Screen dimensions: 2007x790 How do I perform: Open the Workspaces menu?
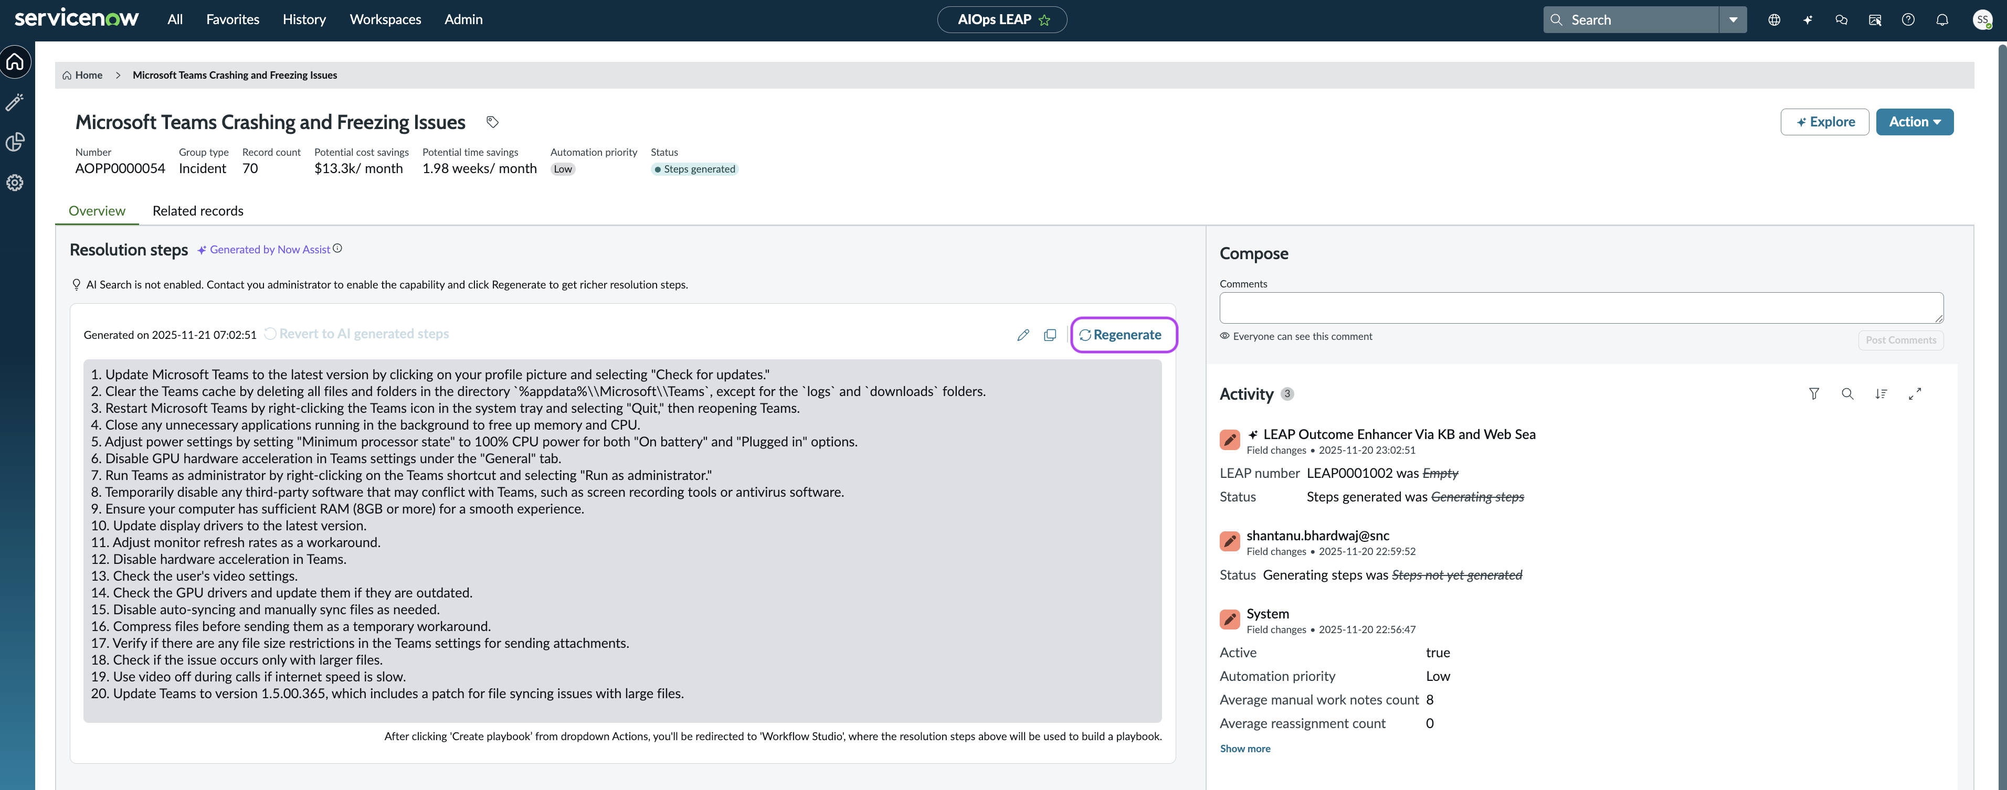click(x=385, y=19)
